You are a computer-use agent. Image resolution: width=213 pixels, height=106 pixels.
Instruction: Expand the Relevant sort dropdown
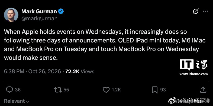click(17, 101)
